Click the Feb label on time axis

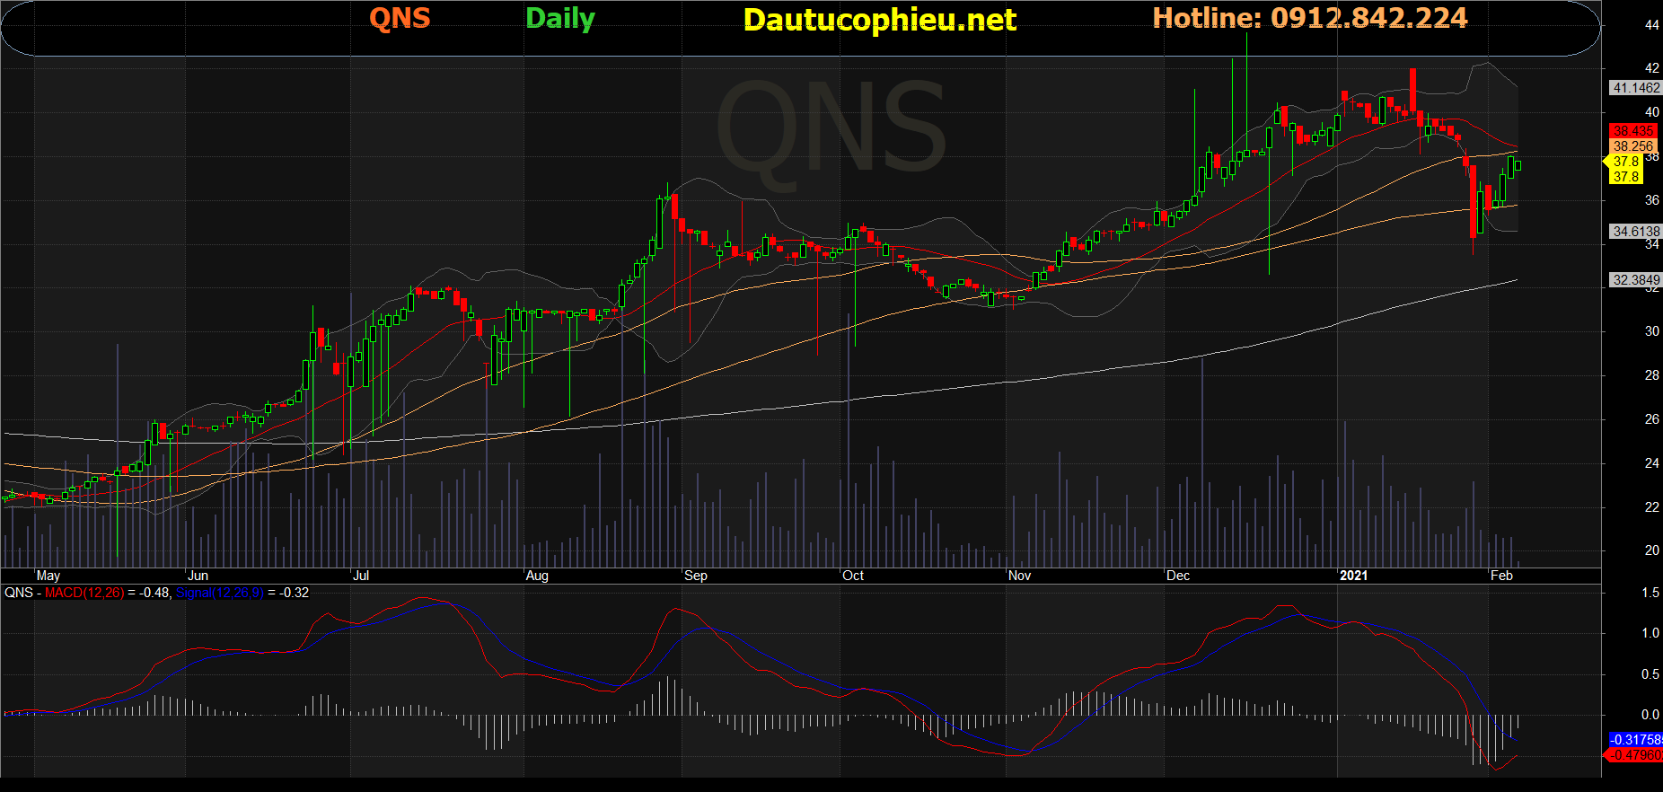pos(1501,576)
